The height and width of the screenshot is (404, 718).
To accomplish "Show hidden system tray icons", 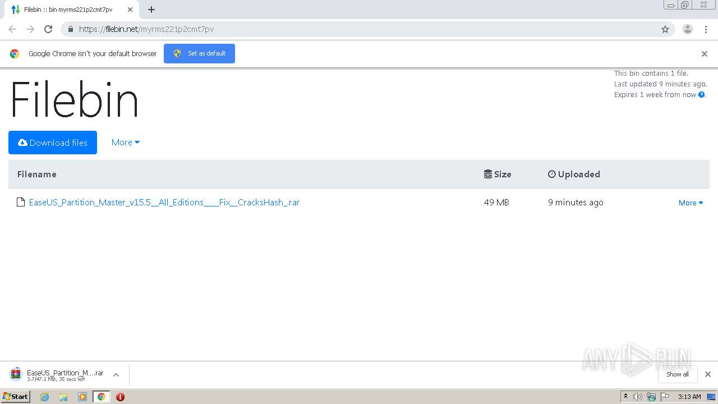I will (x=625, y=397).
